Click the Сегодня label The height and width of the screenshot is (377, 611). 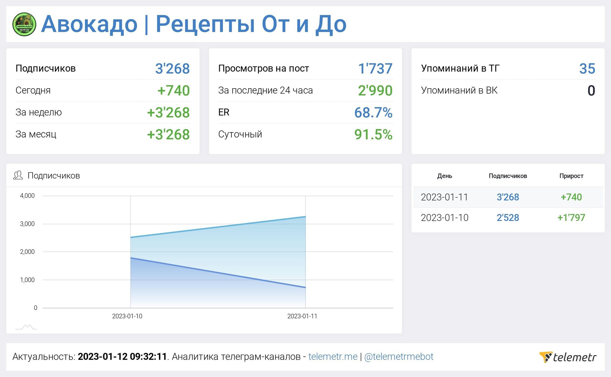pyautogui.click(x=33, y=90)
